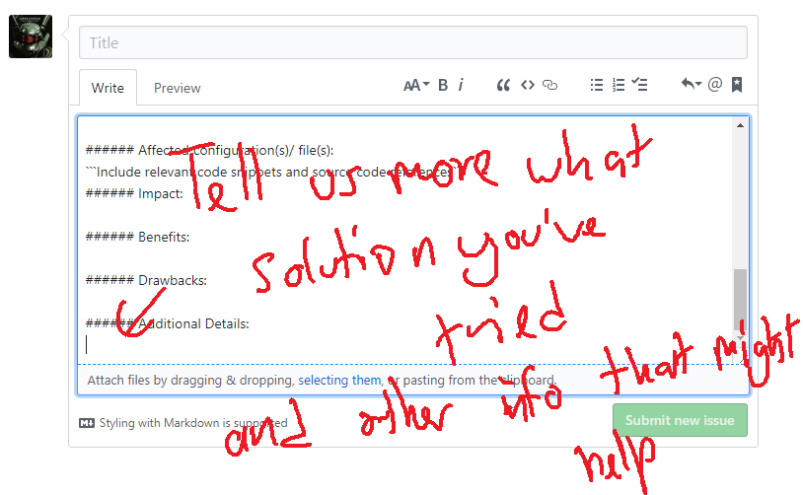Click the Markdown M↓ icon

pyautogui.click(x=87, y=423)
